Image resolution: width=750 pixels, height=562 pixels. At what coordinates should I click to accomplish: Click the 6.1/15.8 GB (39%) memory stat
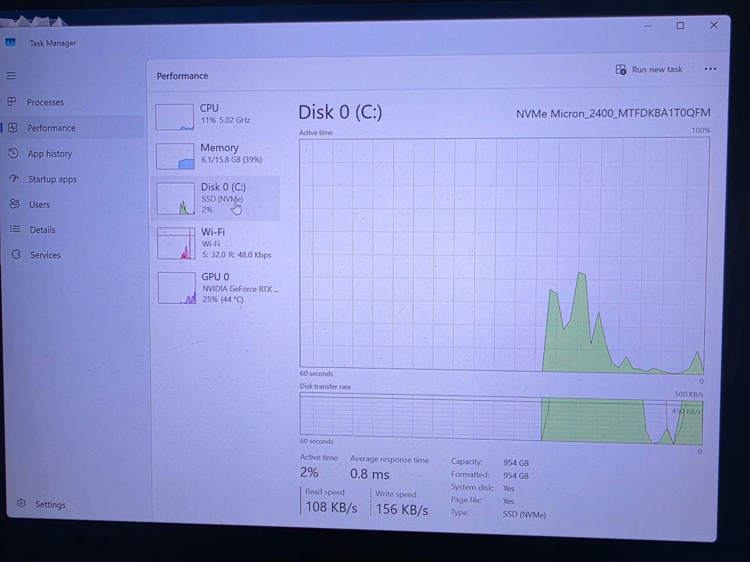click(231, 160)
